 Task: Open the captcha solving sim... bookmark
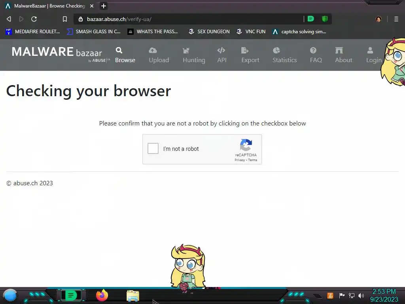pos(299,32)
